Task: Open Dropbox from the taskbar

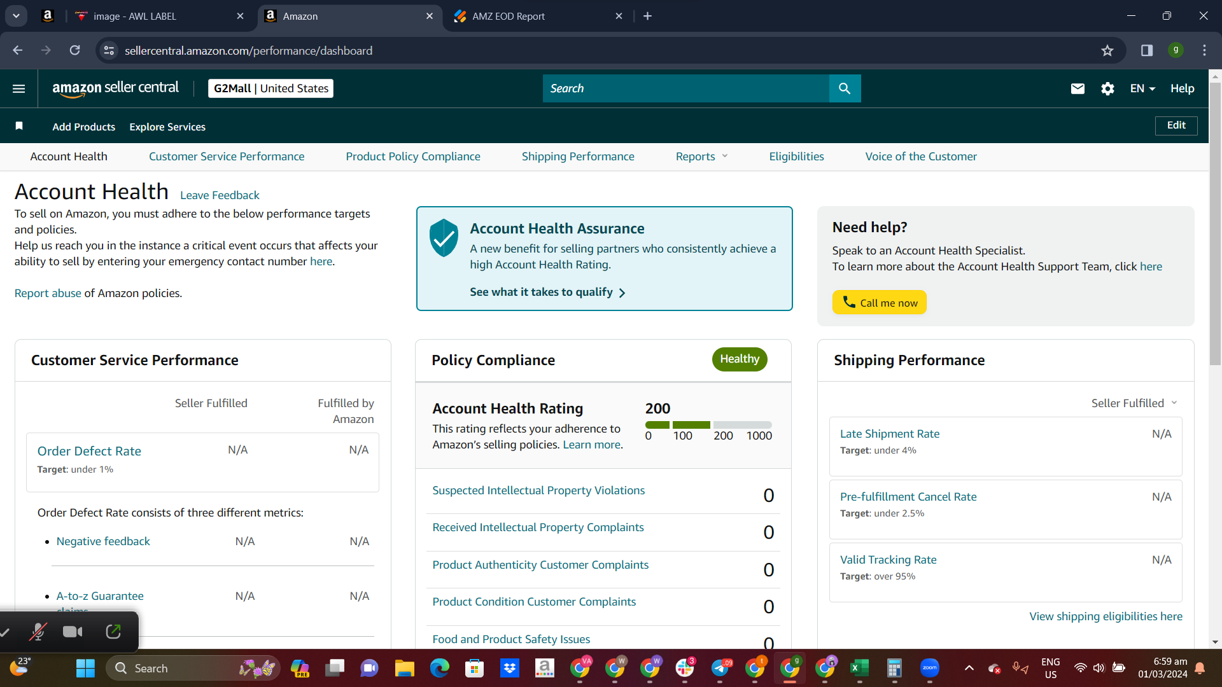Action: tap(509, 668)
